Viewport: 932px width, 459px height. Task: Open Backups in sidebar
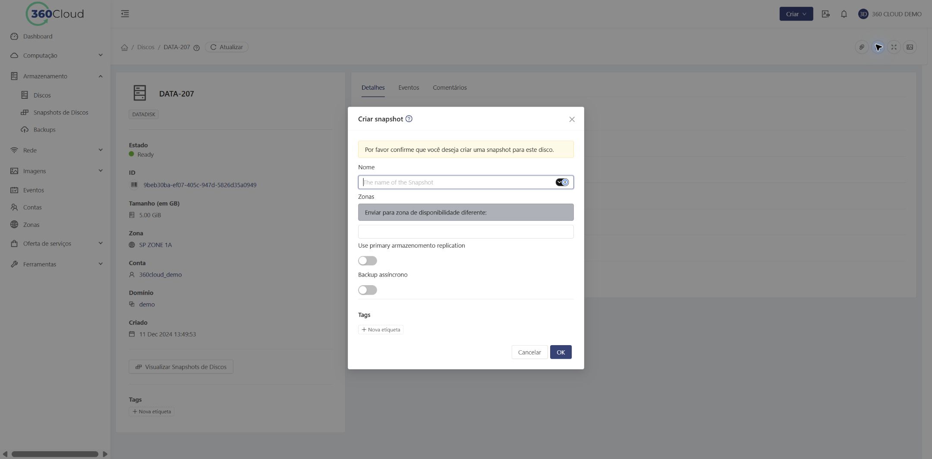click(x=44, y=129)
